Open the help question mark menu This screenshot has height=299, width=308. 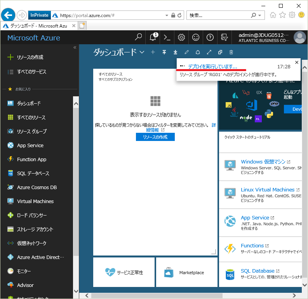pos(210,37)
